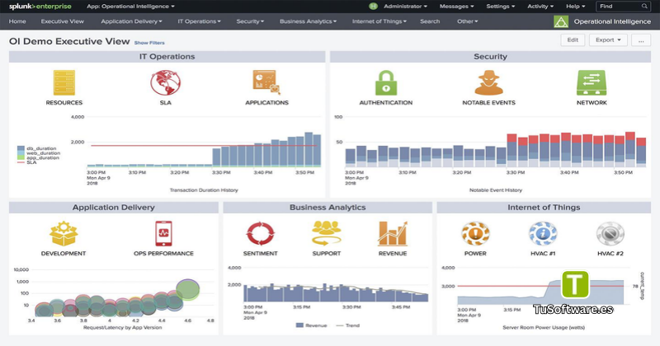The width and height of the screenshot is (660, 346).
Task: Open the Support people icon
Action: (326, 233)
